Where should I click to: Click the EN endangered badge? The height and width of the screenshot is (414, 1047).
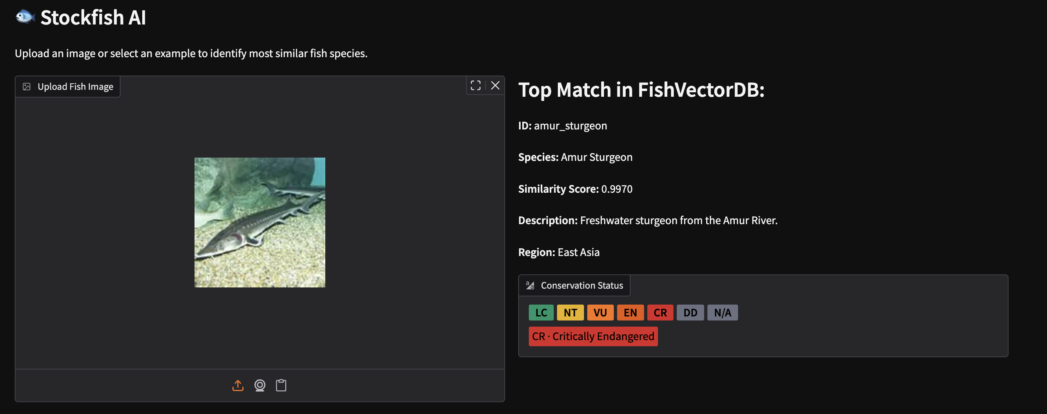click(x=630, y=313)
